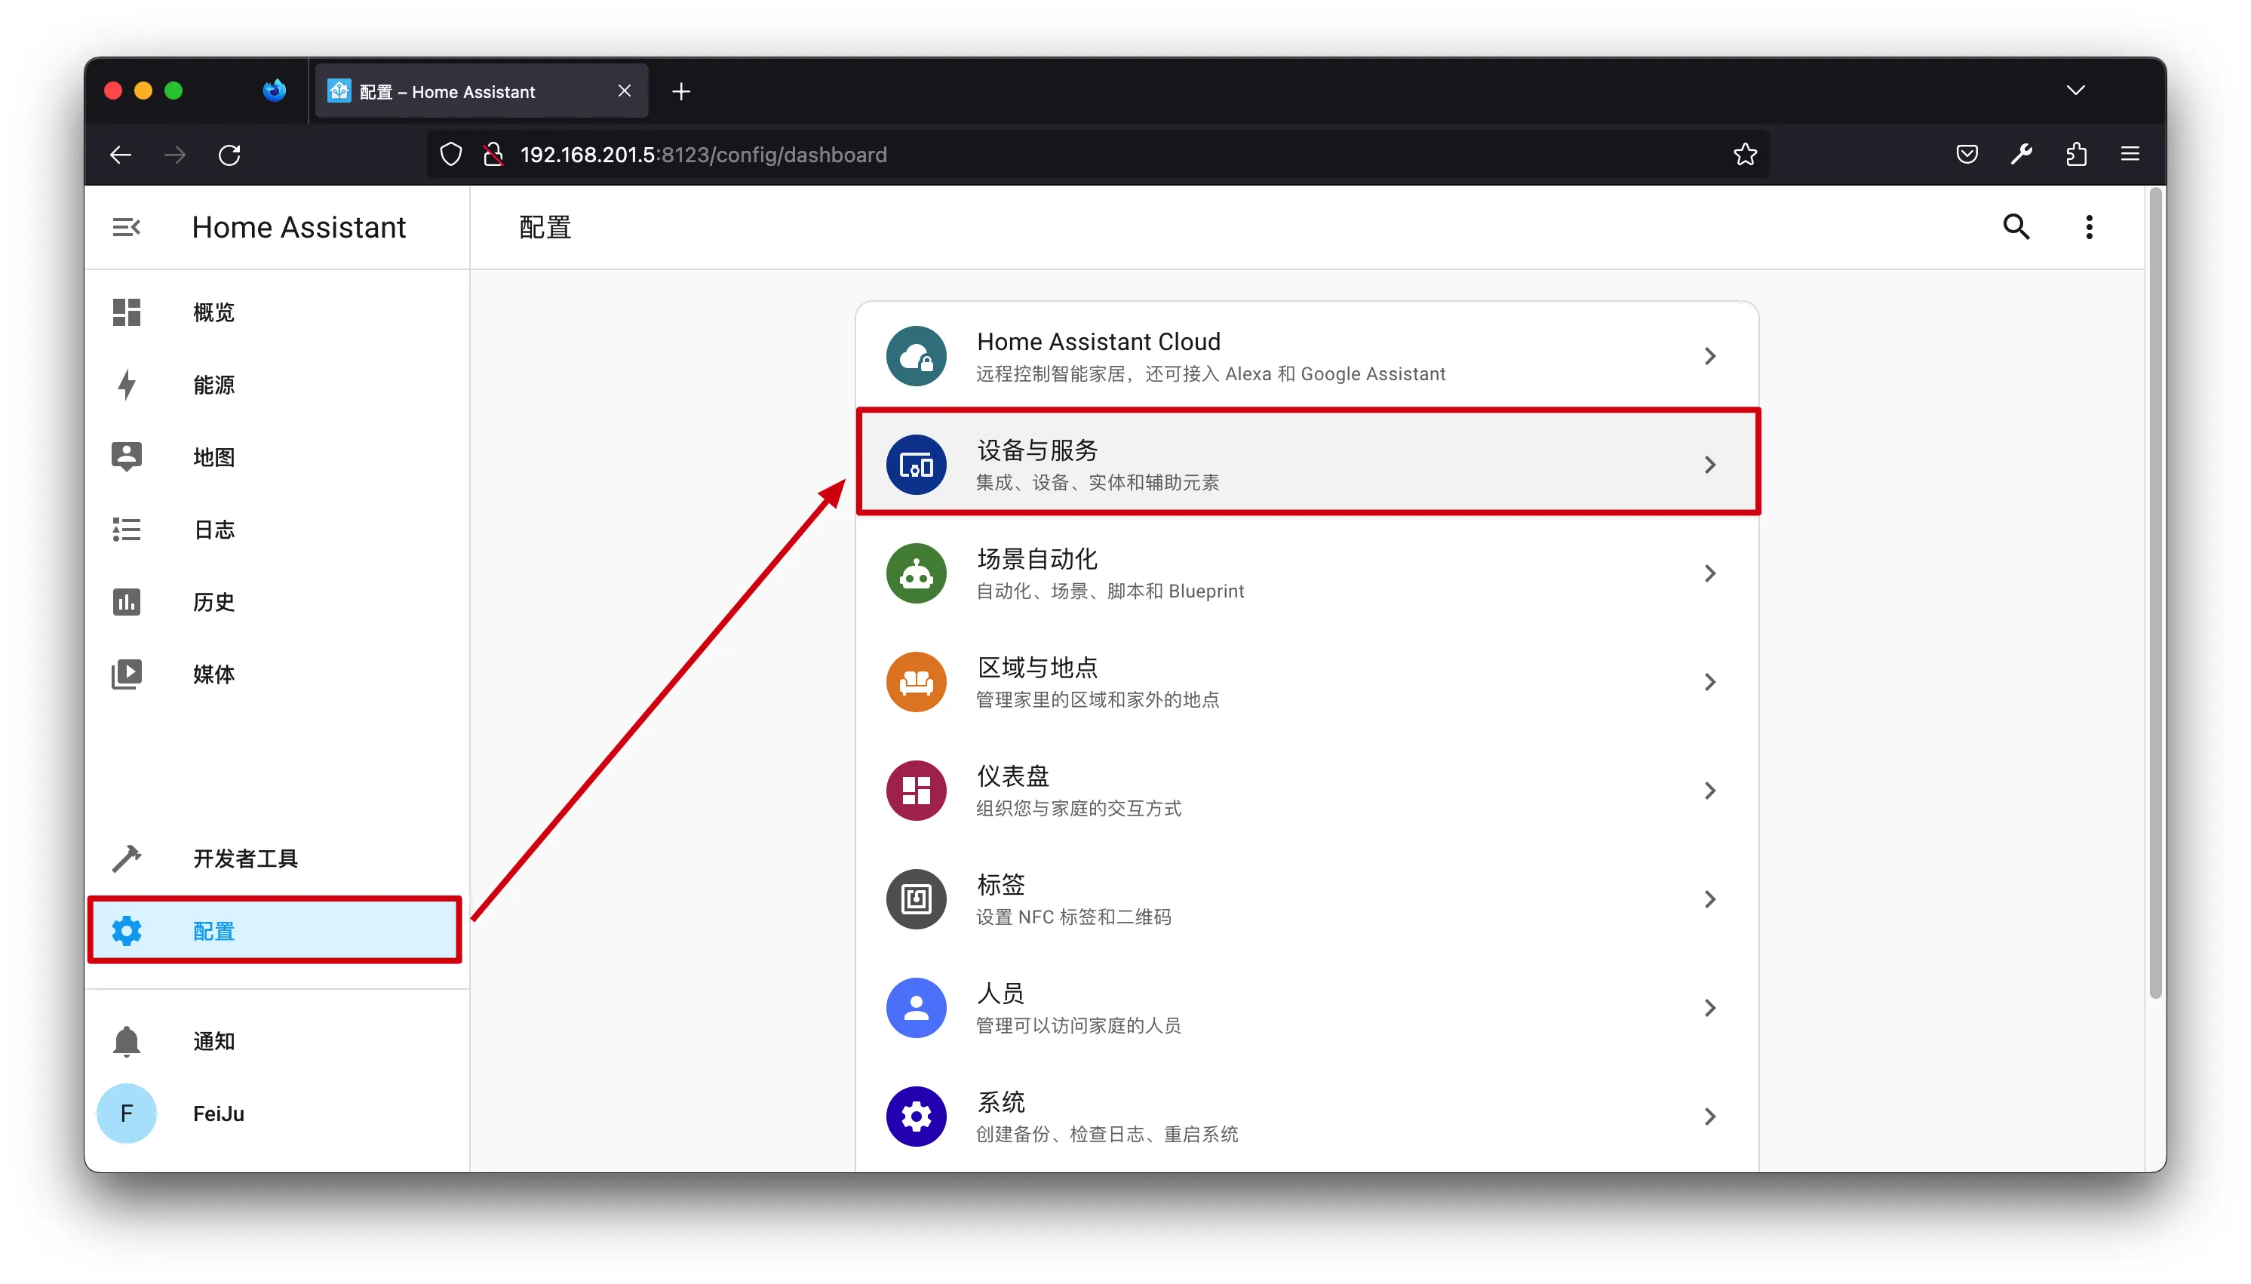Open 能源 energy lightning icon
Image resolution: width=2251 pixels, height=1284 pixels.
pyautogui.click(x=126, y=385)
